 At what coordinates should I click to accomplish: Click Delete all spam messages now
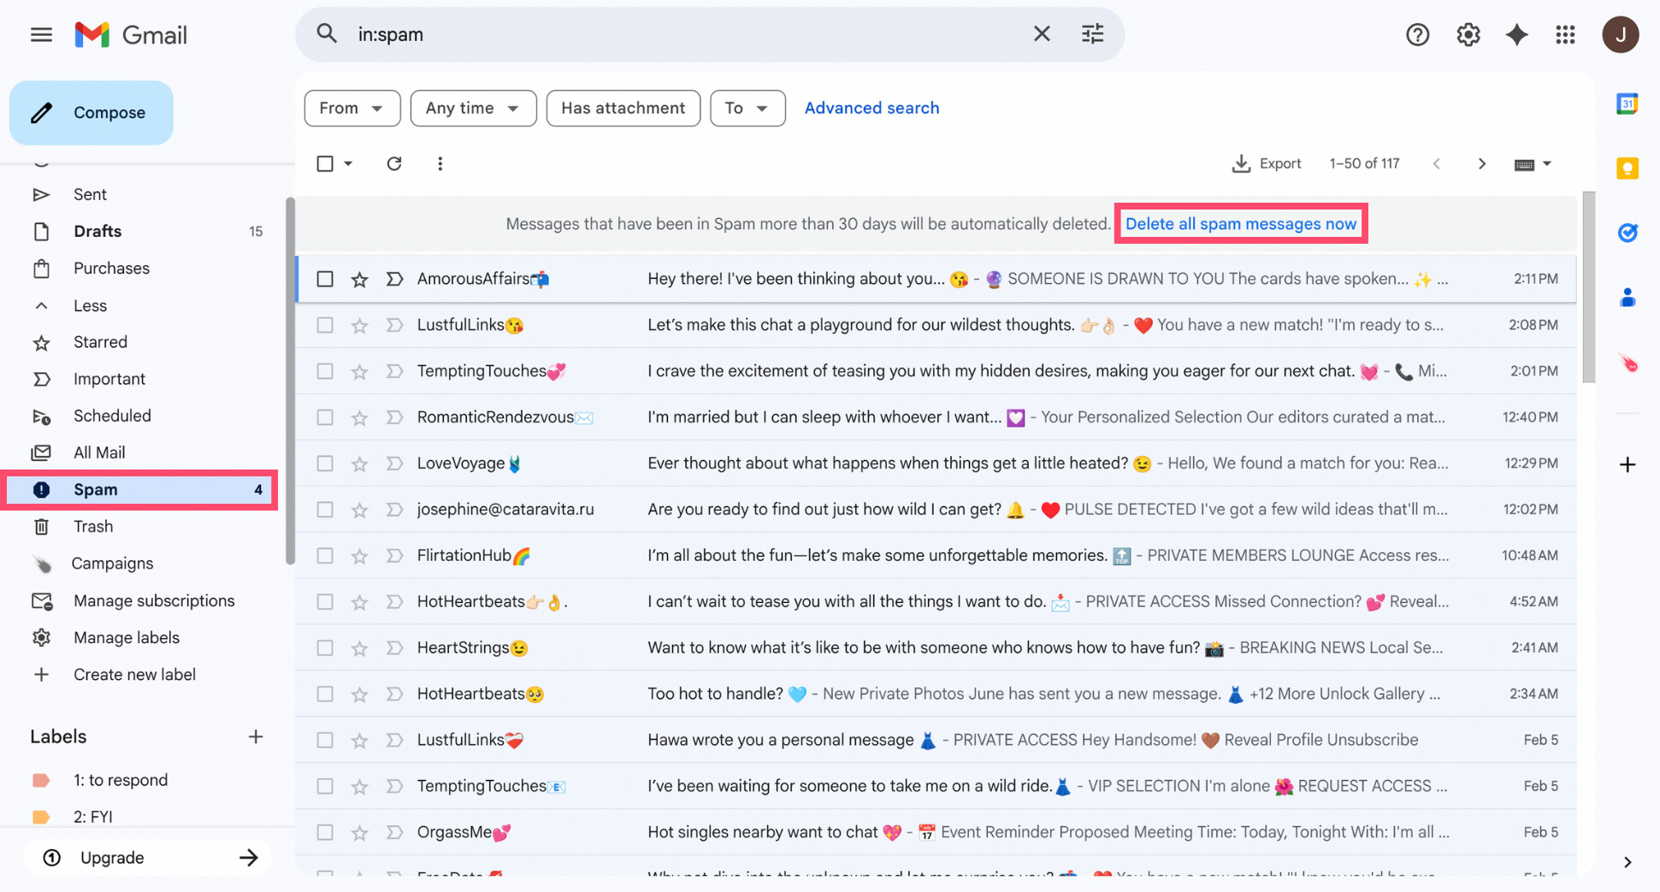tap(1241, 223)
